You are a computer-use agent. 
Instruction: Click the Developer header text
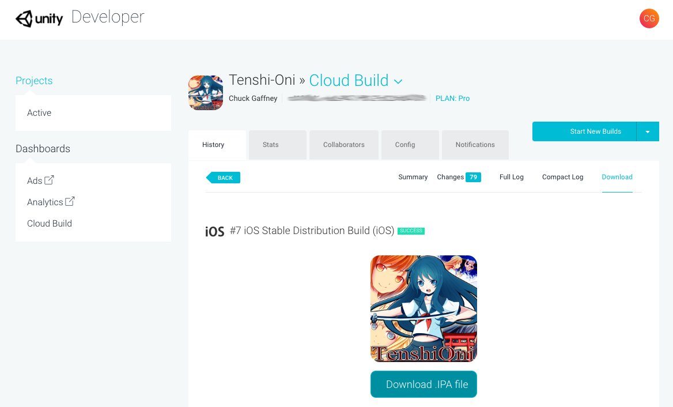(x=108, y=17)
